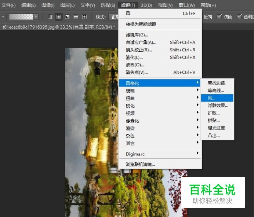Expand the 视频 submenu
This screenshot has width=254, height=217.
click(x=160, y=113)
